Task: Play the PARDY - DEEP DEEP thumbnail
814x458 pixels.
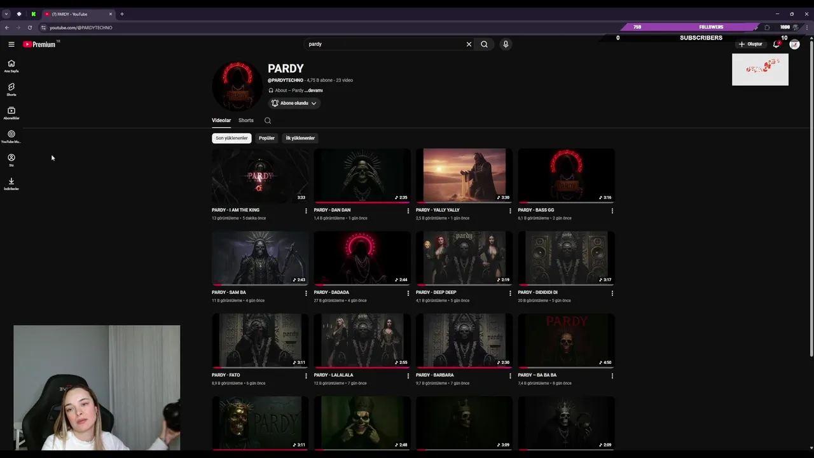Action: pos(464,258)
